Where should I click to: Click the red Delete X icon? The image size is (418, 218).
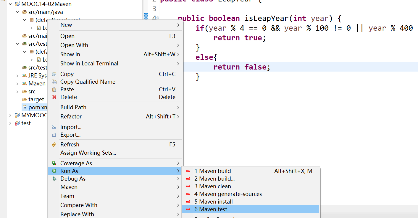(54, 97)
